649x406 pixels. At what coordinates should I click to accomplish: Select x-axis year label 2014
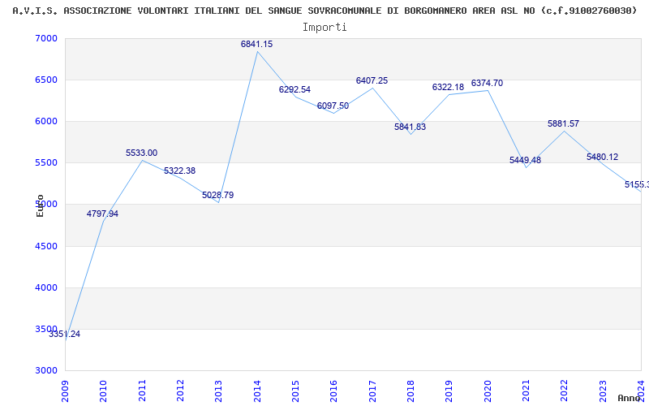257,391
